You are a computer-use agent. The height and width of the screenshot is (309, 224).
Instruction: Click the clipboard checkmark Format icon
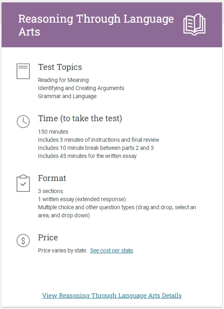click(x=23, y=183)
